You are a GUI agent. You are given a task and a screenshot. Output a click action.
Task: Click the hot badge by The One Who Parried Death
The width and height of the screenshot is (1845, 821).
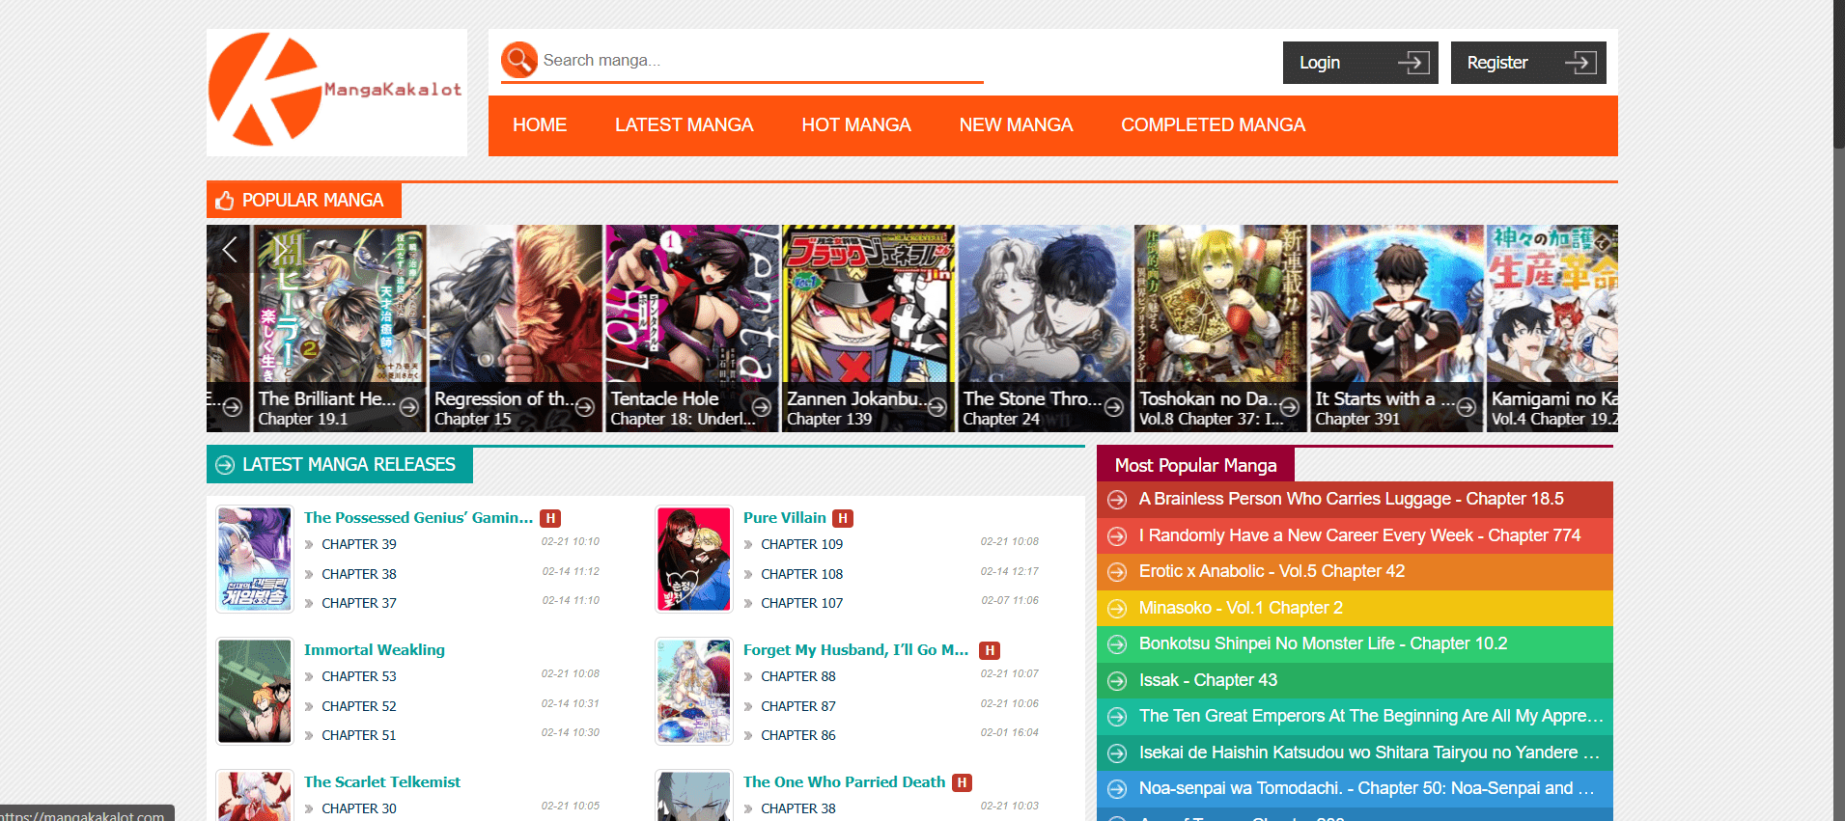962,782
